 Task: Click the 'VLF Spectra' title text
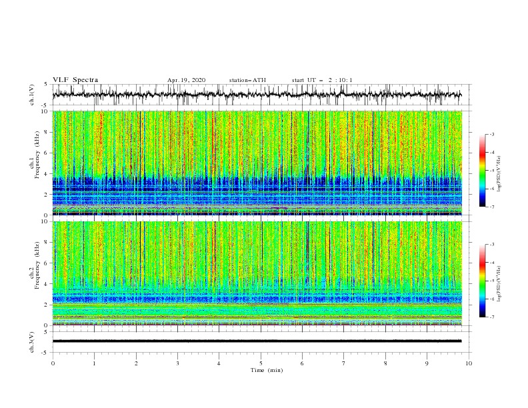75,80
